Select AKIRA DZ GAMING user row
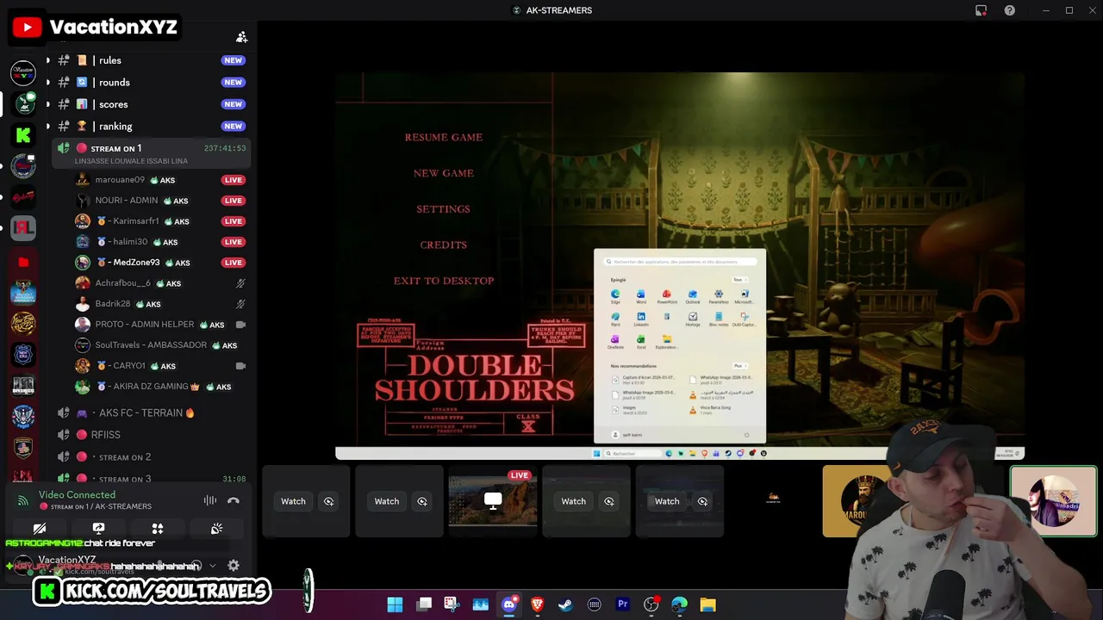The width and height of the screenshot is (1103, 620). tap(161, 387)
